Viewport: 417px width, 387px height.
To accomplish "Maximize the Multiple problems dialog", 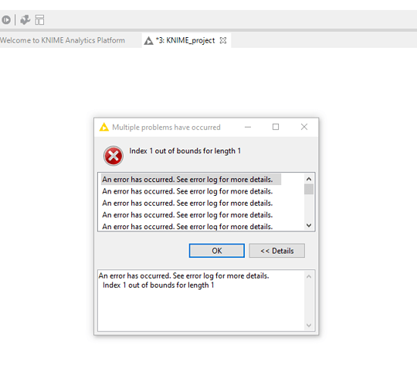I will (276, 127).
